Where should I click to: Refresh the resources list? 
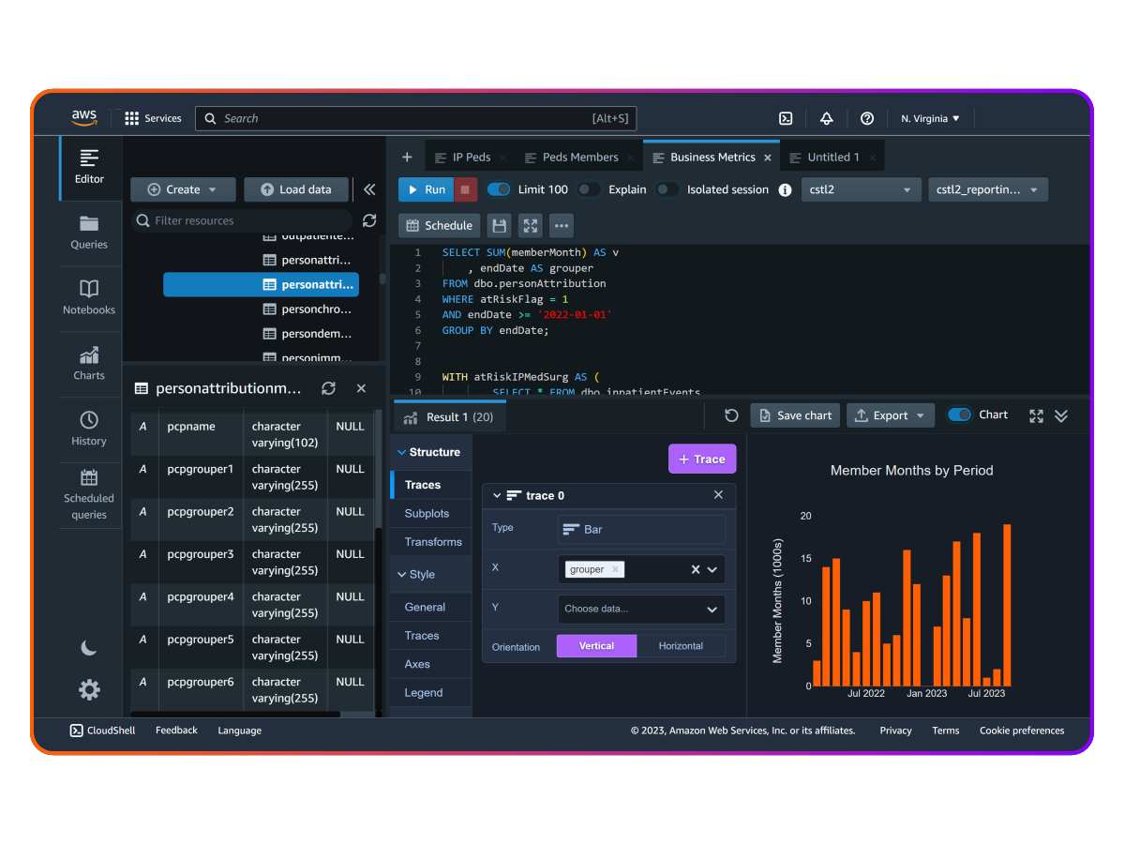369,220
